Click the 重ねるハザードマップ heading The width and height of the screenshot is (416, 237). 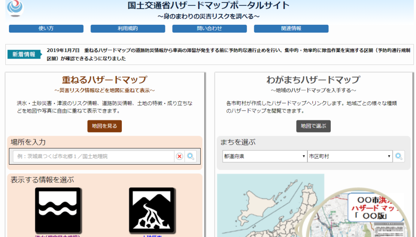click(x=104, y=80)
